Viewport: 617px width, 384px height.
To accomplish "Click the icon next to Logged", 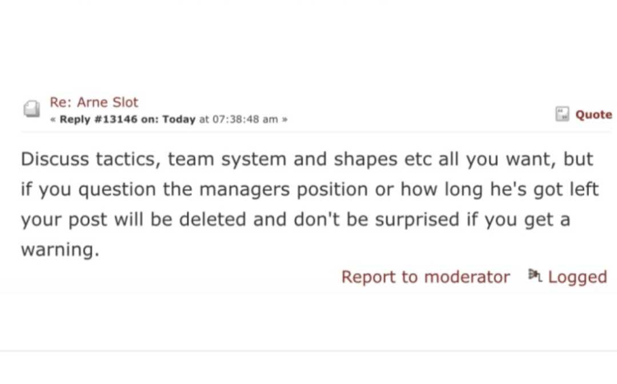I will coord(535,276).
